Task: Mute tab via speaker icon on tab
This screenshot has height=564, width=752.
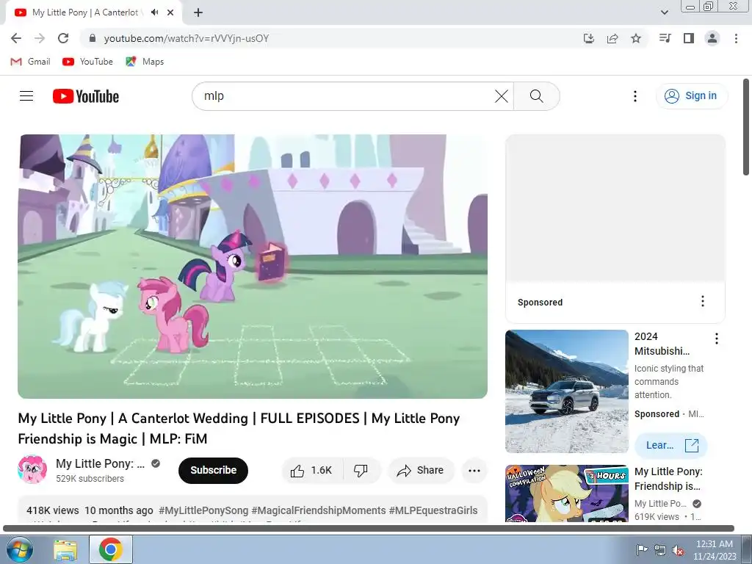Action: coord(154,12)
